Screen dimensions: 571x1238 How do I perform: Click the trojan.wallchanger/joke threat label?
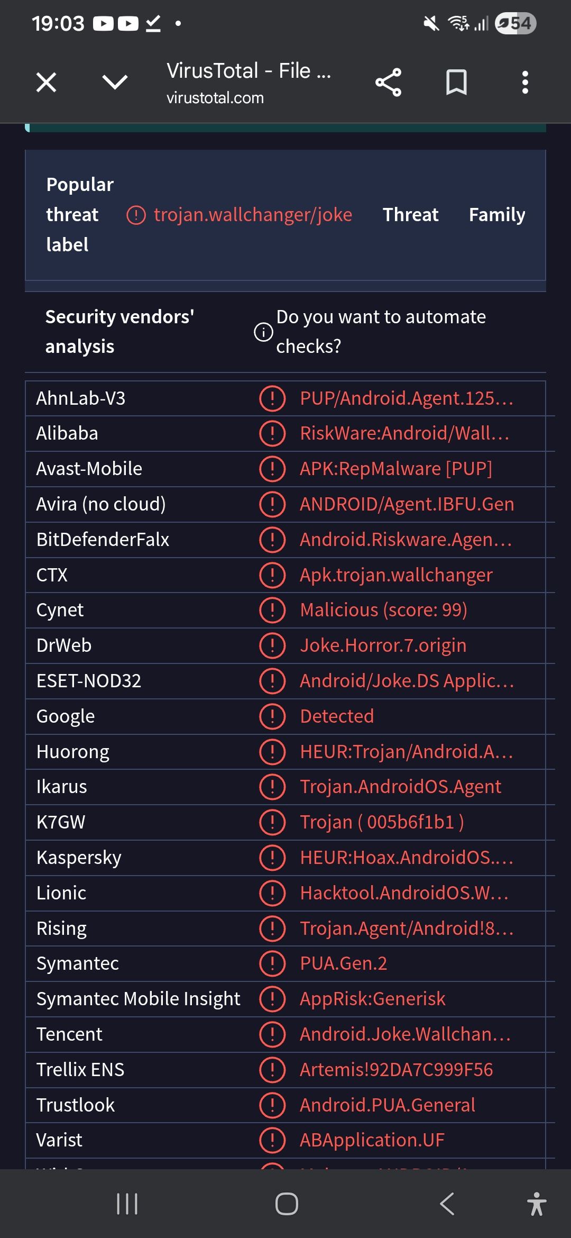tap(253, 215)
